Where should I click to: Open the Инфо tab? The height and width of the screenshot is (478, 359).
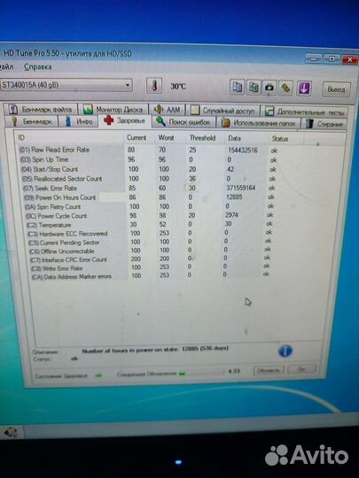(x=79, y=121)
